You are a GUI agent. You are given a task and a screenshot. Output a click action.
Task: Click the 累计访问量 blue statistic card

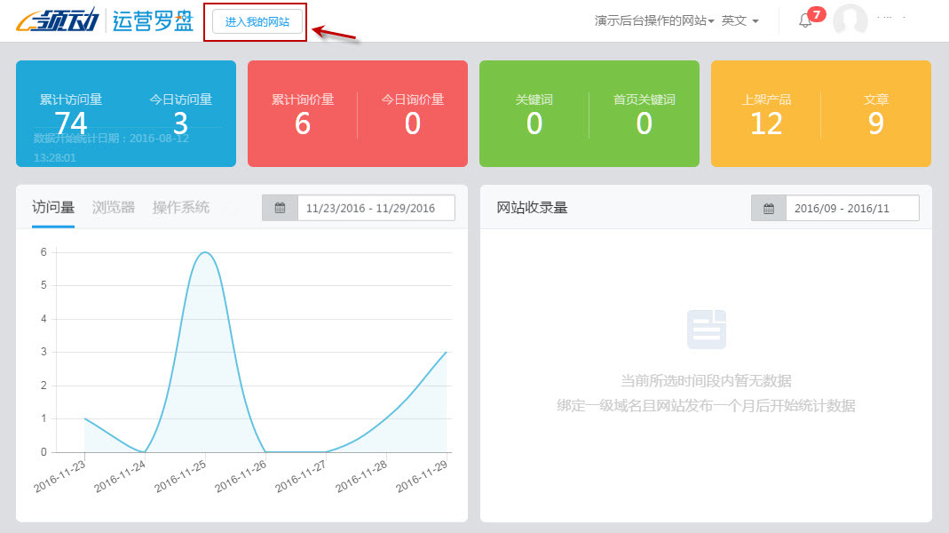[124, 114]
